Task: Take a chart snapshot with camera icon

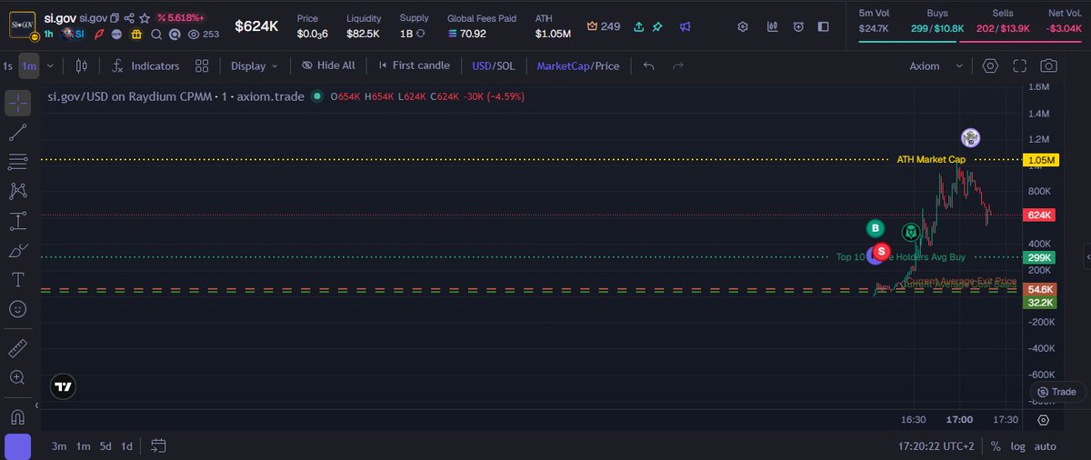Action: [x=1048, y=65]
